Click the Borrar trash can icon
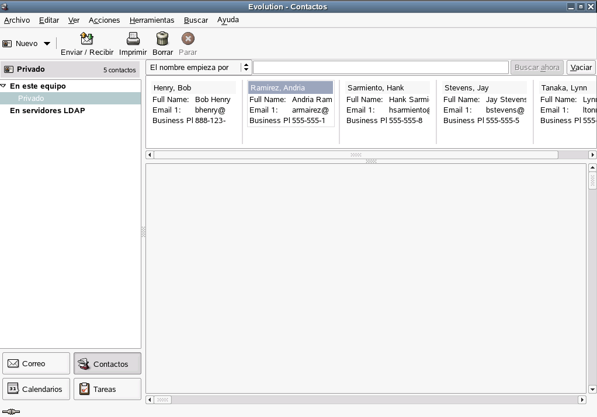This screenshot has width=597, height=417. pos(162,38)
